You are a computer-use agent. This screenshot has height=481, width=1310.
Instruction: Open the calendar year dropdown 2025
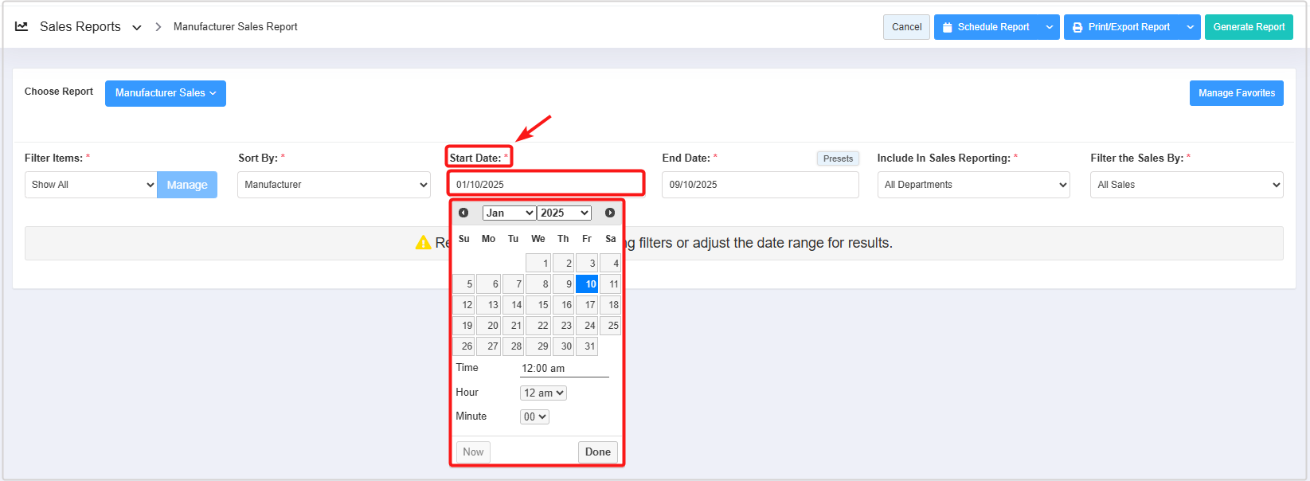coord(565,213)
